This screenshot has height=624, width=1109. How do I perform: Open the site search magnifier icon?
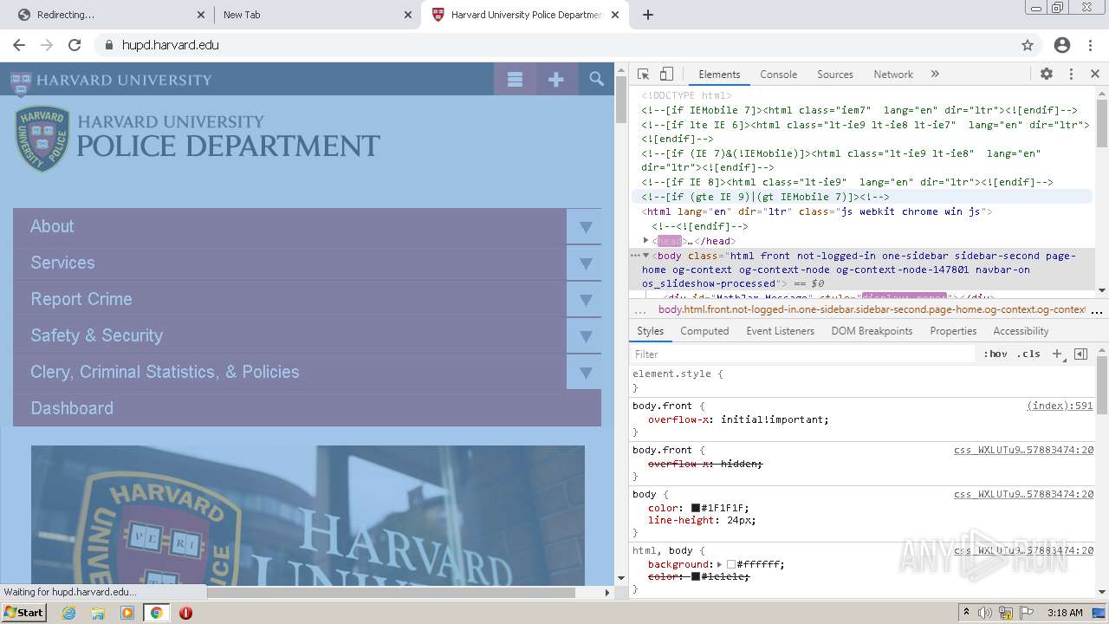(596, 79)
